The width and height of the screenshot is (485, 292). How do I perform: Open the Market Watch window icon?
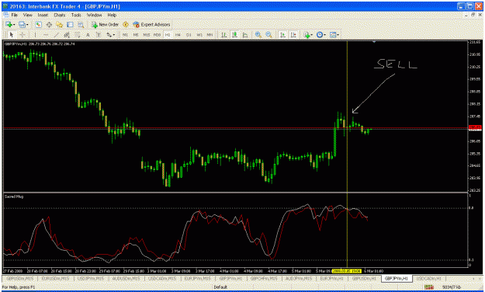pyautogui.click(x=38, y=24)
